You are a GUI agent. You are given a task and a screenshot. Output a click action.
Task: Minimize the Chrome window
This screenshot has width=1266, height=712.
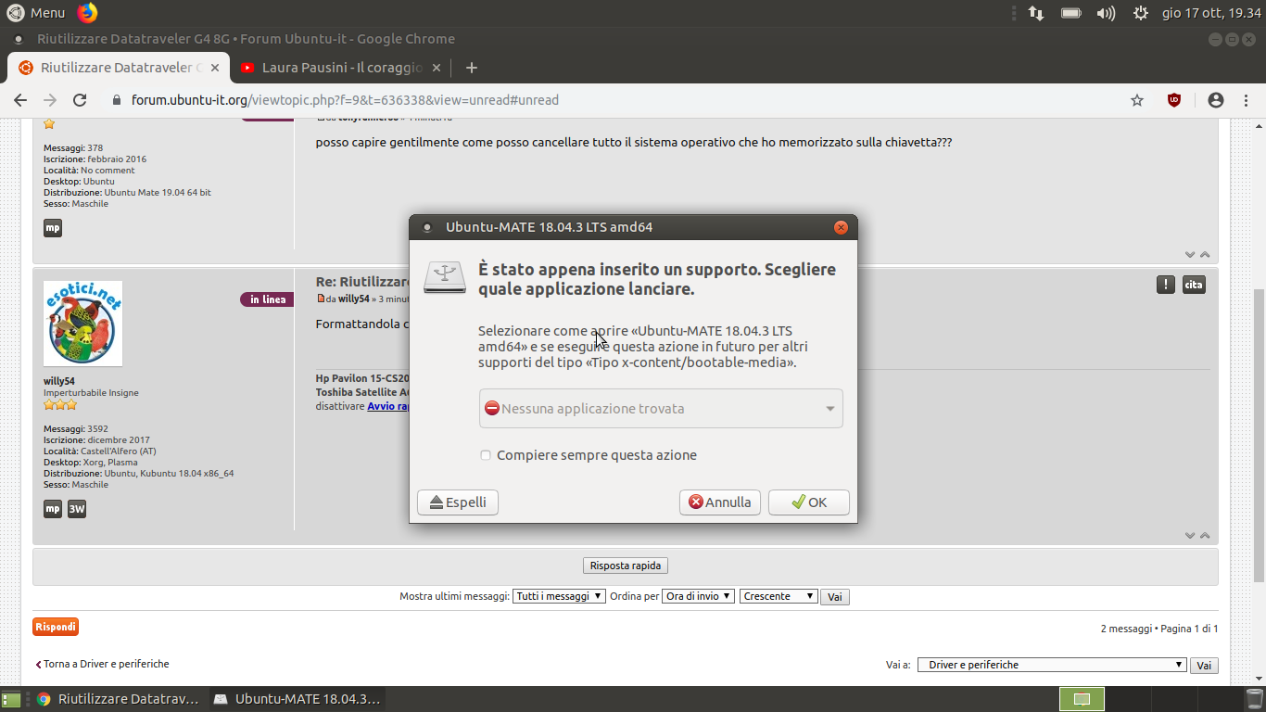[x=1216, y=39]
